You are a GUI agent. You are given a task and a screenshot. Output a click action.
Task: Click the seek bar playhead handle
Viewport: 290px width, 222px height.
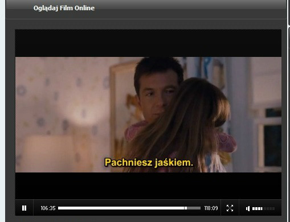[186, 208]
